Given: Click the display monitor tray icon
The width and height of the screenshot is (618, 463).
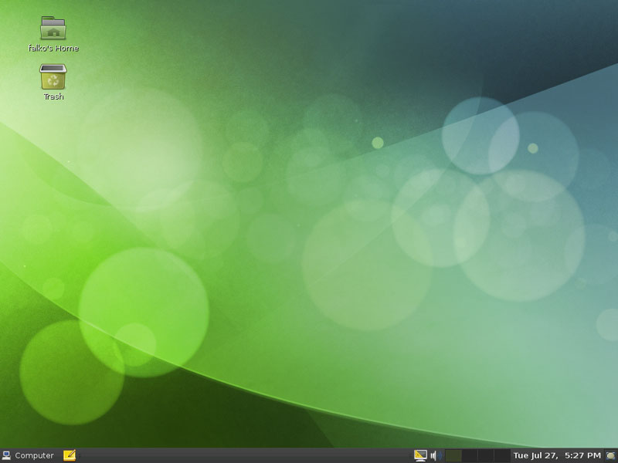Looking at the screenshot, I should point(420,455).
